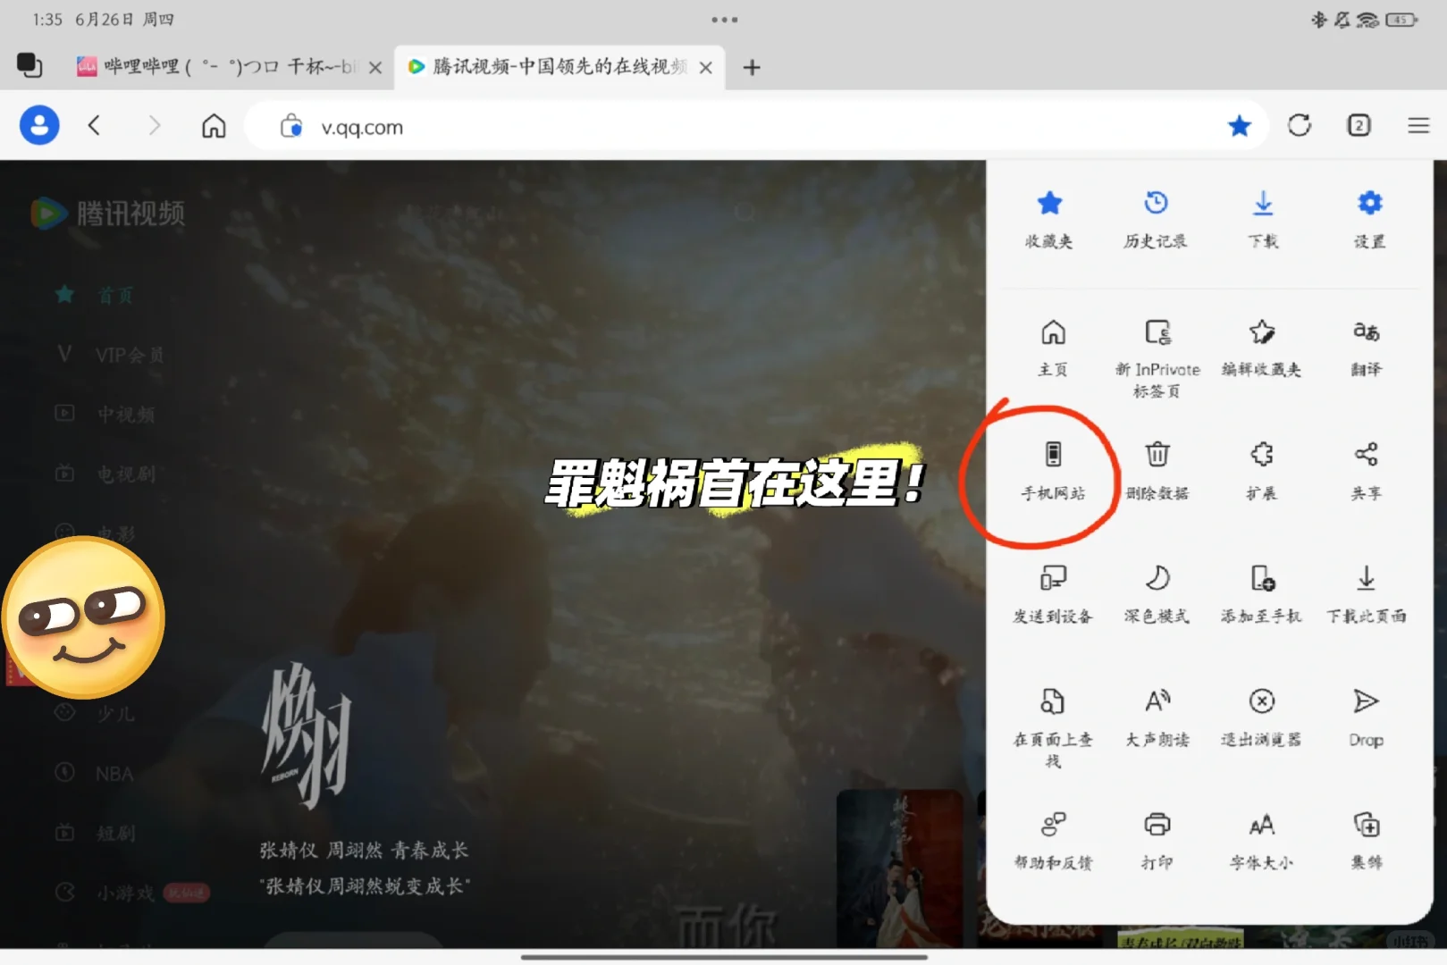Go forward to next page
Viewport: 1447px width, 965px height.
pos(154,126)
